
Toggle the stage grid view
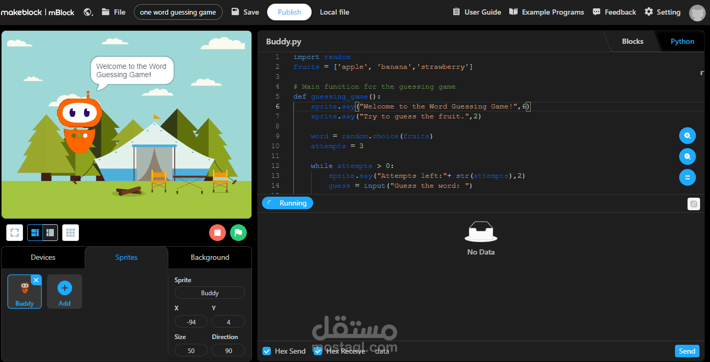pos(71,233)
